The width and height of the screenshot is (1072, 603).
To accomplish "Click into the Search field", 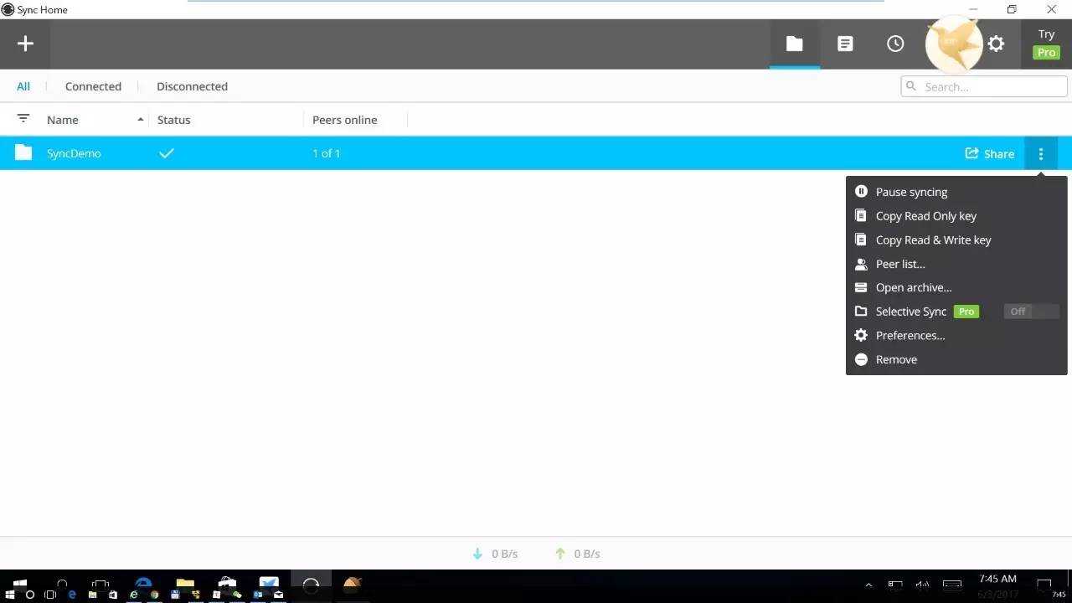I will [984, 86].
